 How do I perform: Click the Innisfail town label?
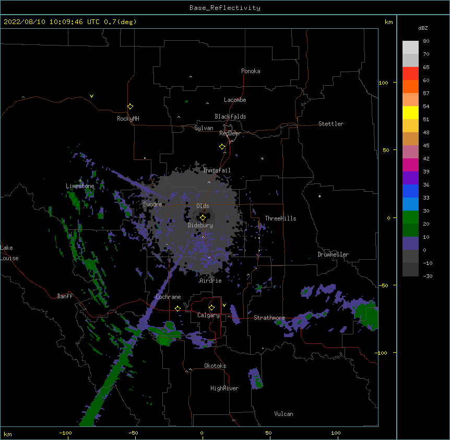pyautogui.click(x=217, y=170)
